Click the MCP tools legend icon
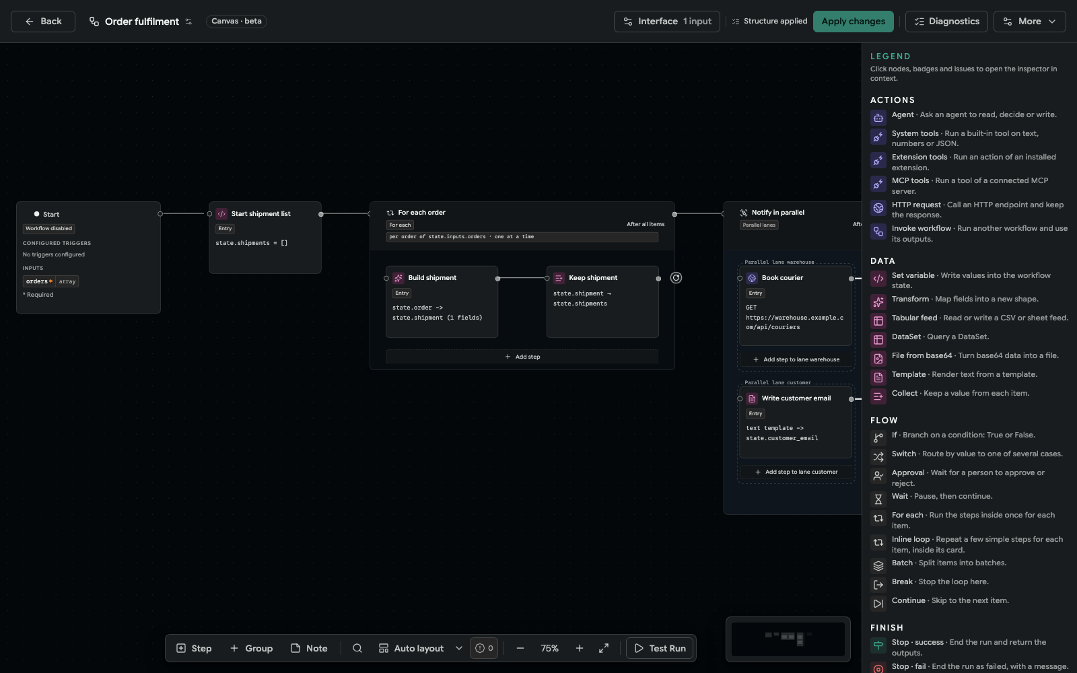The width and height of the screenshot is (1077, 673). point(878,184)
